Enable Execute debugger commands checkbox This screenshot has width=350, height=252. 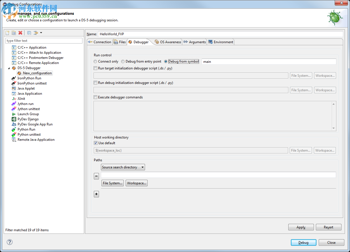pos(96,97)
